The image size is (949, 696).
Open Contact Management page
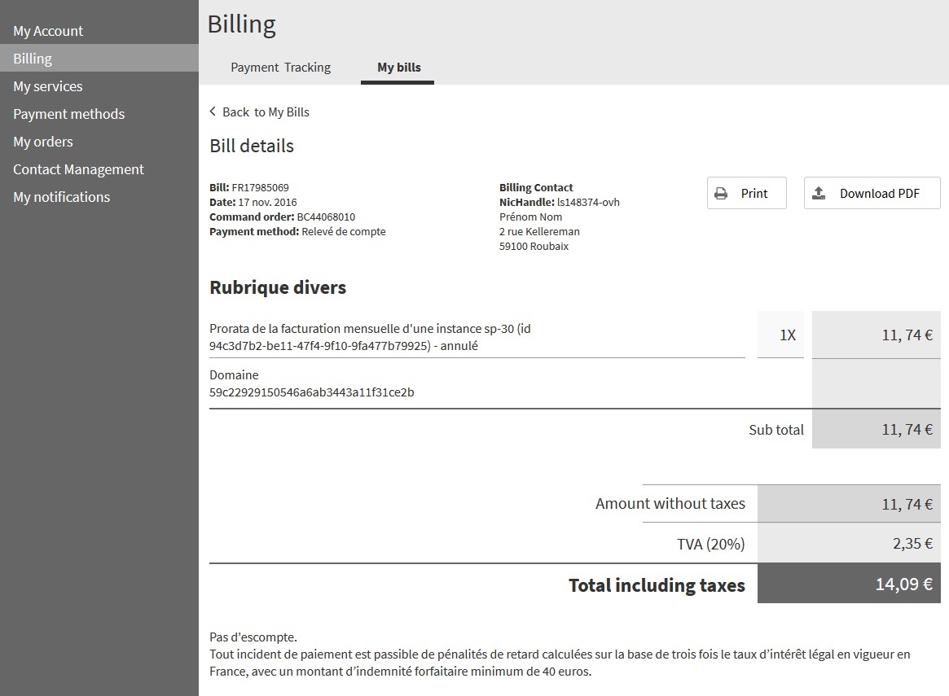point(78,169)
